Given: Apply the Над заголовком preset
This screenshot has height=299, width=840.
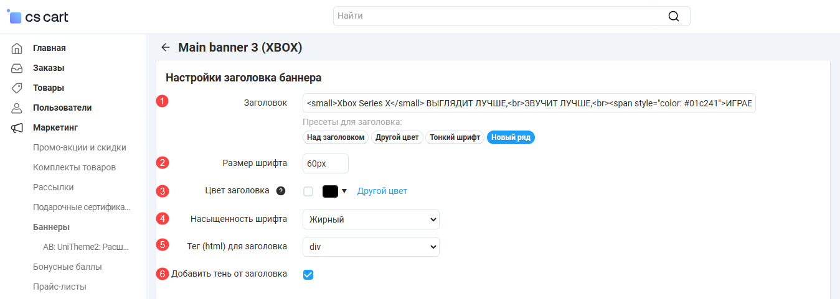Looking at the screenshot, I should pyautogui.click(x=336, y=137).
